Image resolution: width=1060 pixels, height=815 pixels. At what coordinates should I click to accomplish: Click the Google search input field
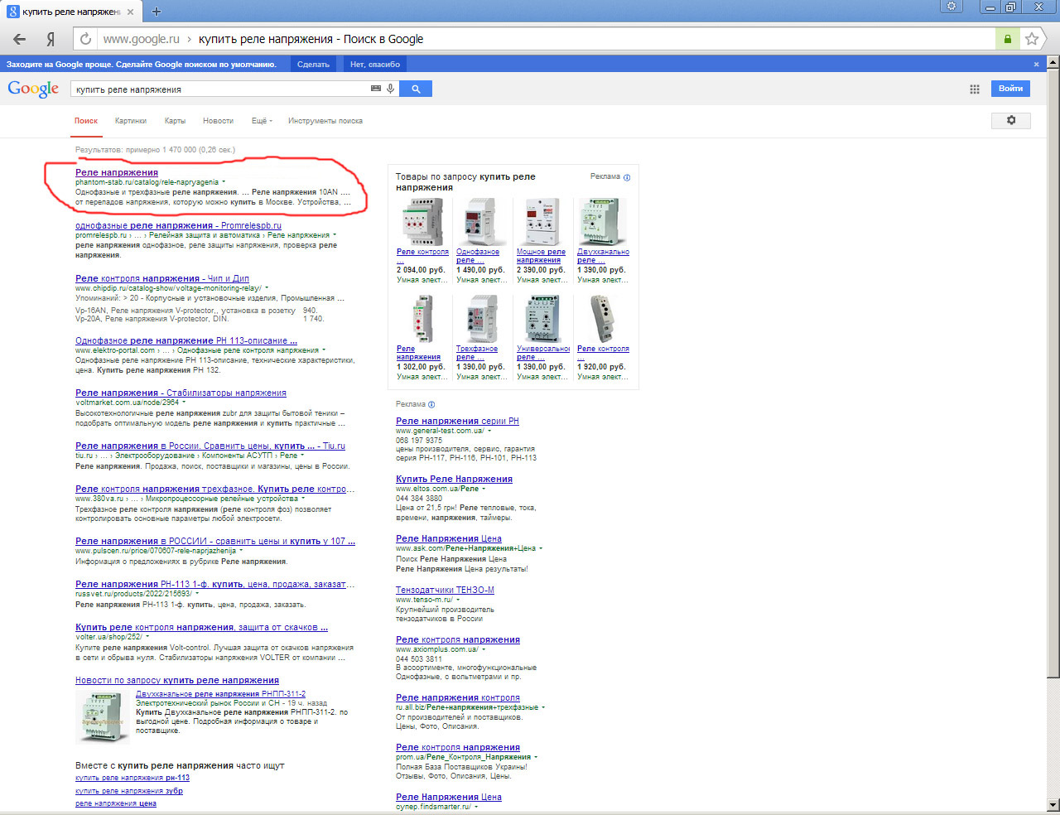[219, 89]
